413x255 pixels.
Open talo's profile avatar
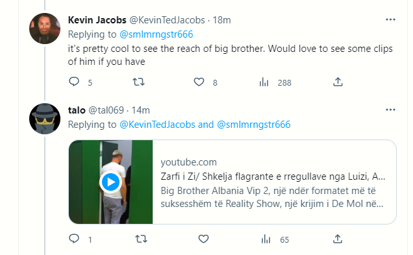click(x=45, y=119)
